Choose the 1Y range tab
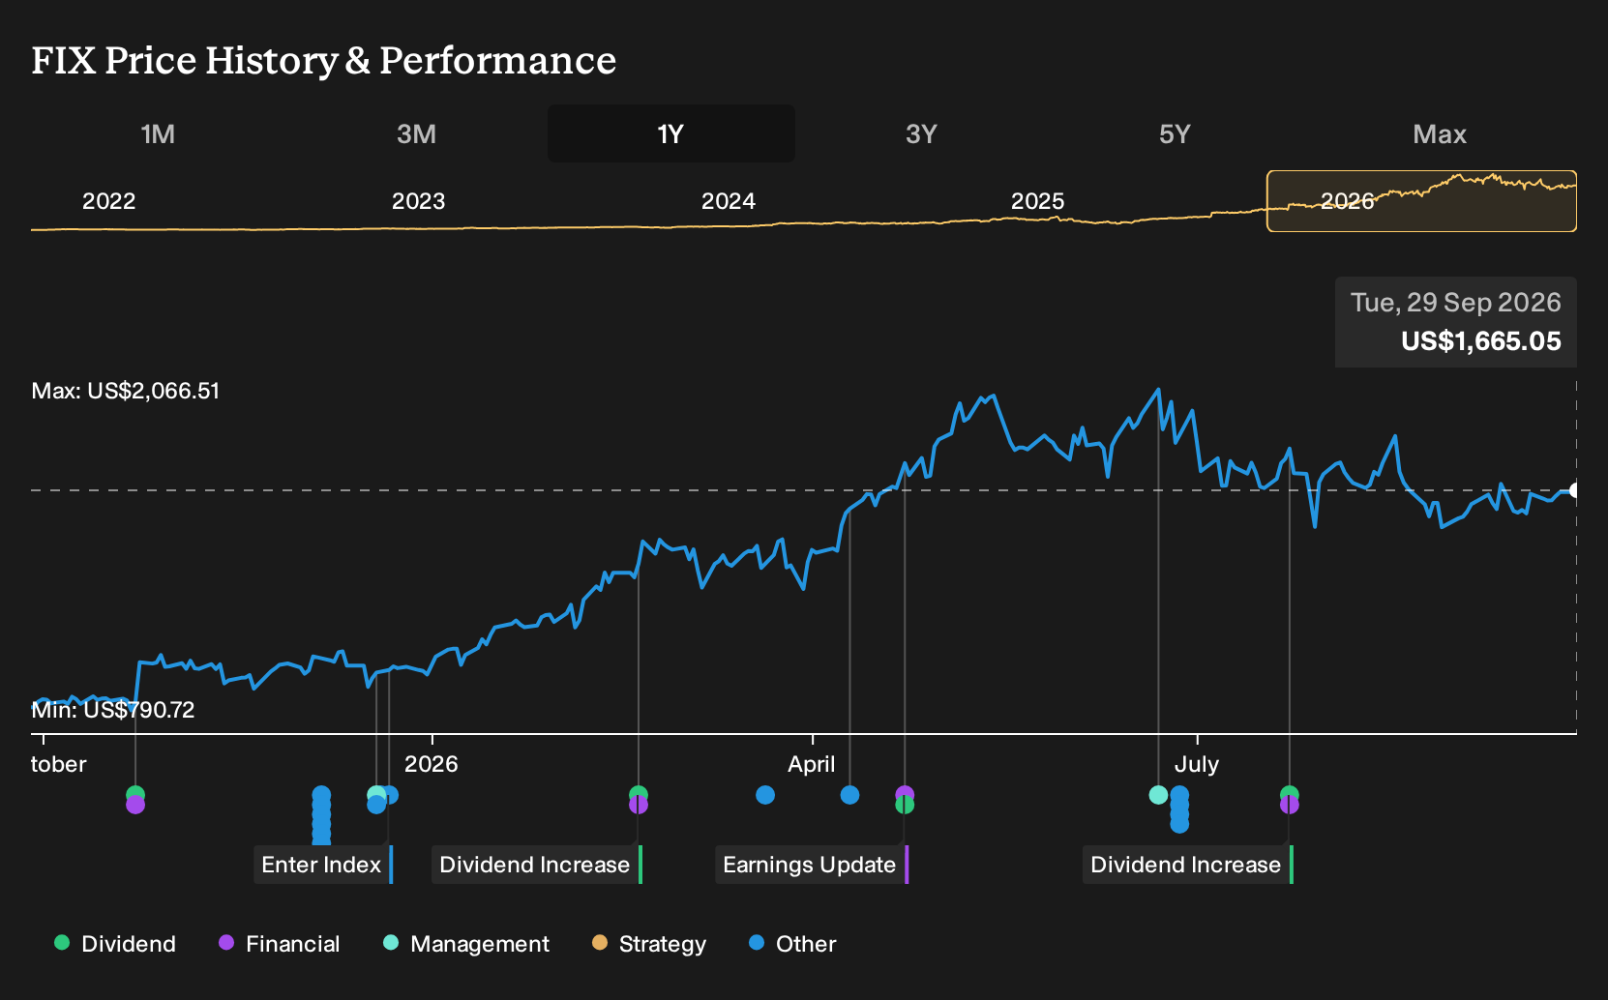 670,133
